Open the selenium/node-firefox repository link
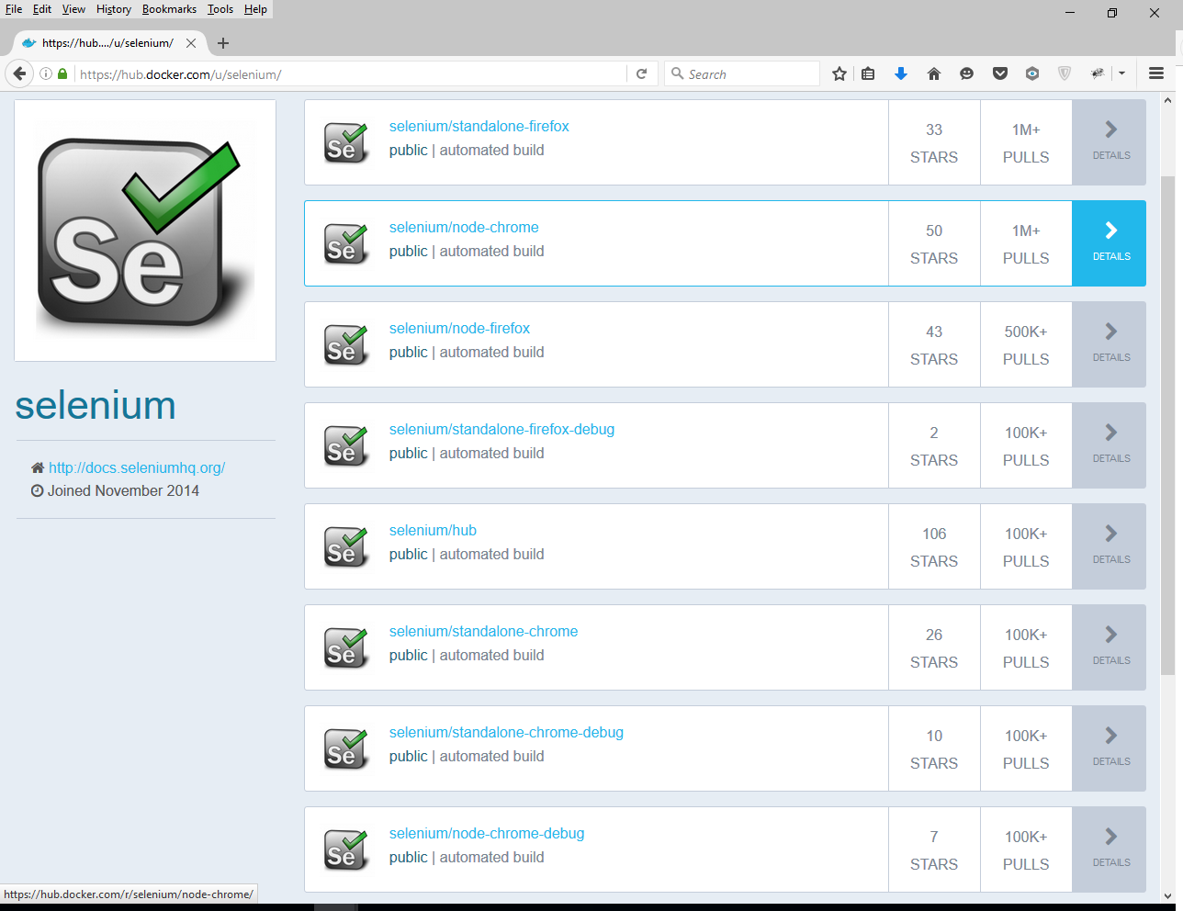1183x911 pixels. [459, 328]
